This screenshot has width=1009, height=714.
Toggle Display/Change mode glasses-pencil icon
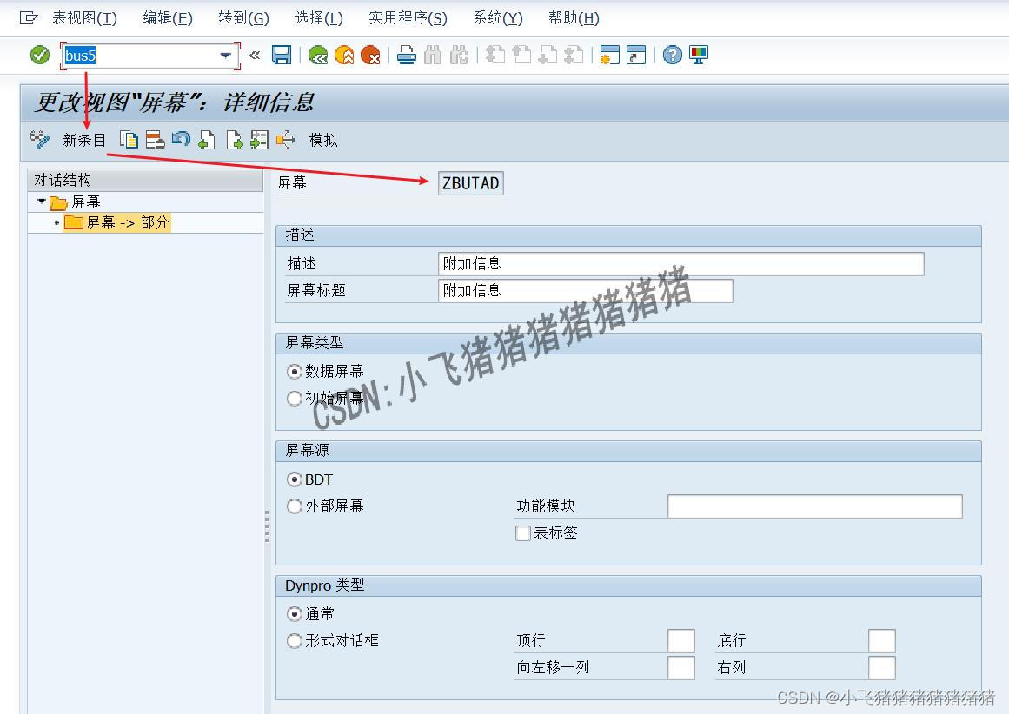point(40,140)
